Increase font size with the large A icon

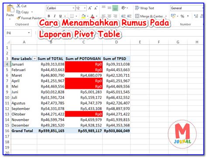(x=90, y=8)
